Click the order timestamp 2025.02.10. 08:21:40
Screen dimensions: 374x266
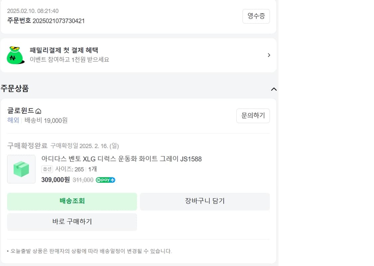[x=33, y=11]
